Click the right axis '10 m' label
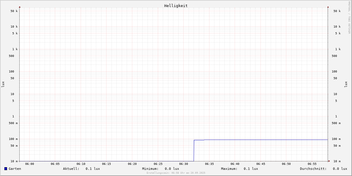This screenshot has width=352, height=176. click(337, 161)
